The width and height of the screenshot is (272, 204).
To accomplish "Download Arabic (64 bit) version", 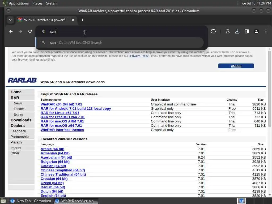I will point(52,149).
